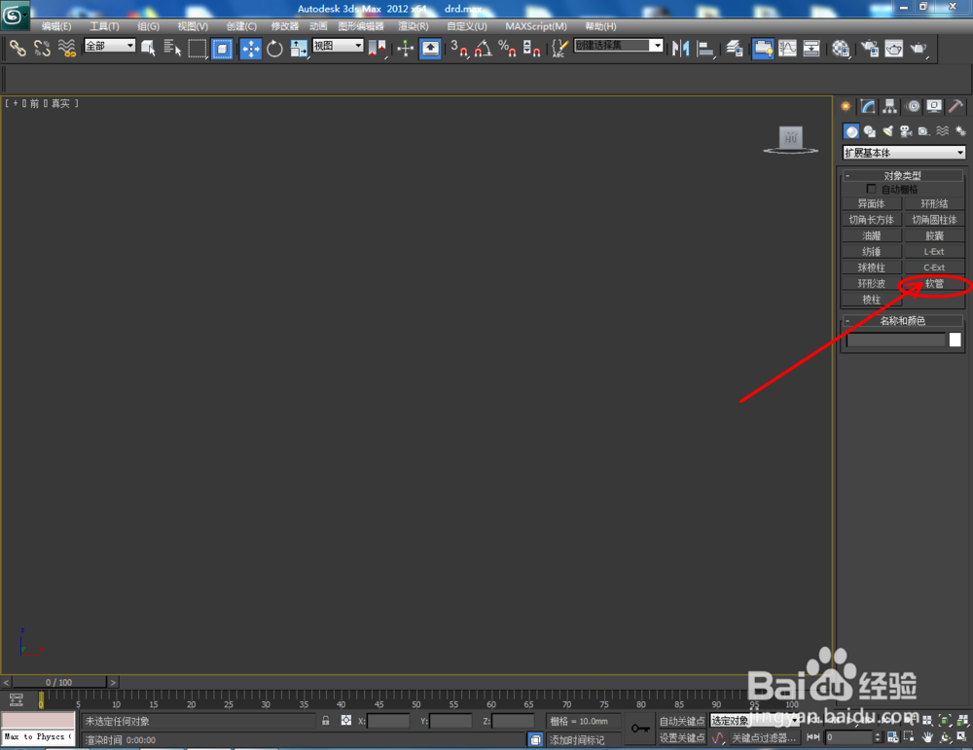
Task: Click the object name input field
Action: click(x=895, y=339)
